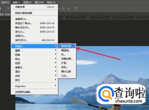The width and height of the screenshot is (149, 110).
Task: Expand the 模糊 submenu arrow
Action: tap(56, 50)
